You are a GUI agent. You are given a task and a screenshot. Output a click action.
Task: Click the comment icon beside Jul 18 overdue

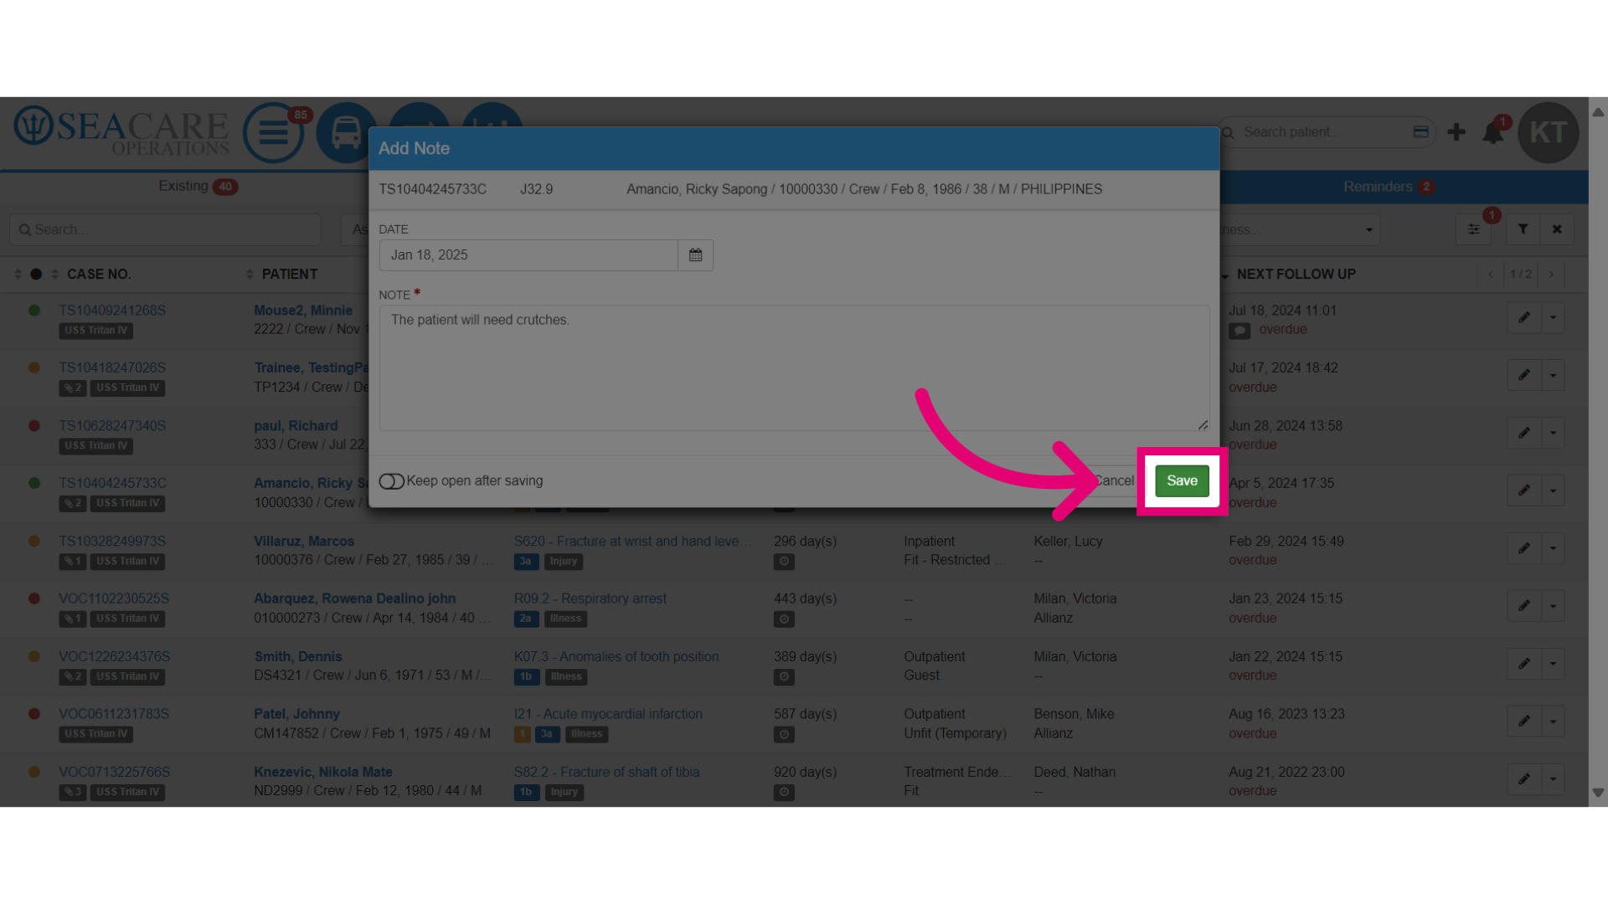pyautogui.click(x=1239, y=331)
